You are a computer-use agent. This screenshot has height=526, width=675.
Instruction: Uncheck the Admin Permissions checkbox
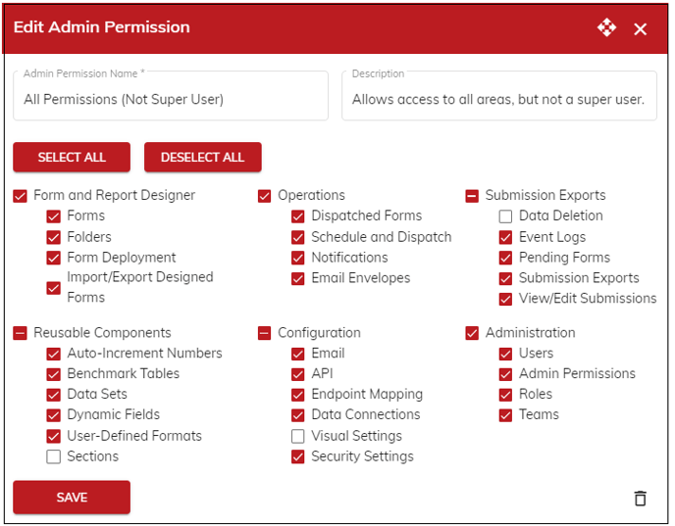point(506,374)
